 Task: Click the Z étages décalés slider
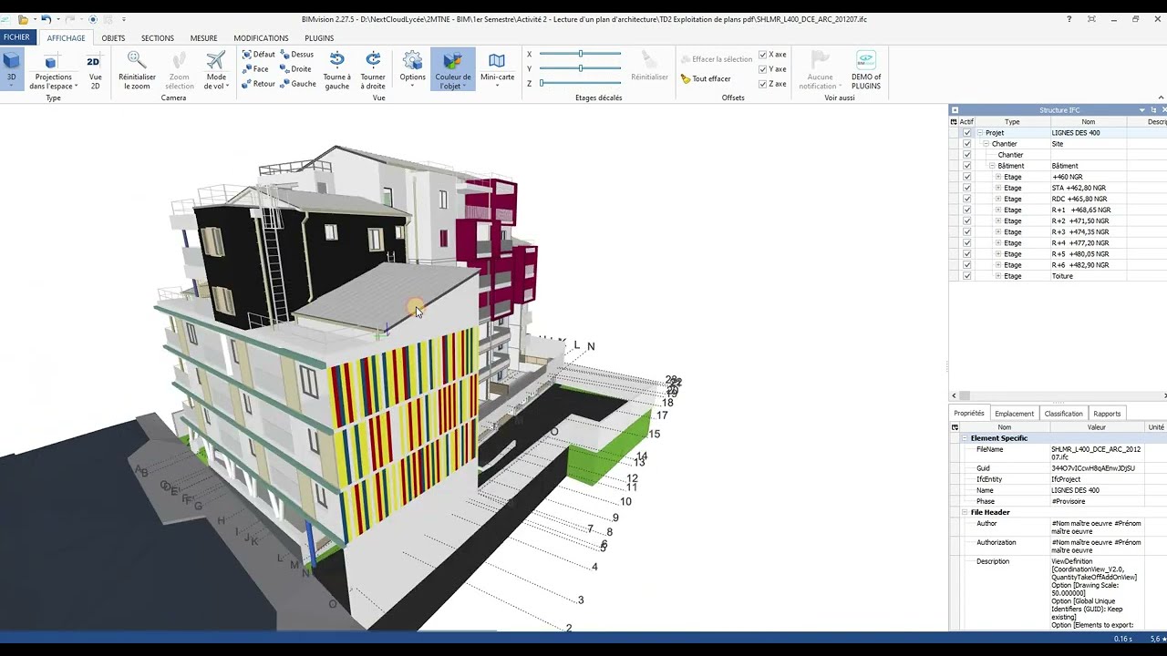point(580,83)
